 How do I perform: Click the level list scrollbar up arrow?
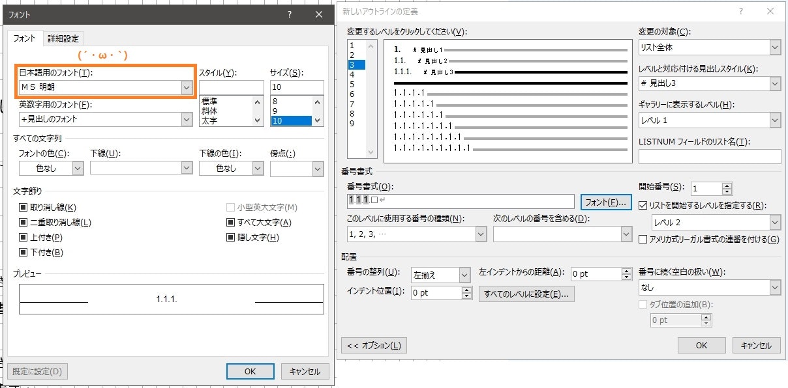[x=372, y=45]
